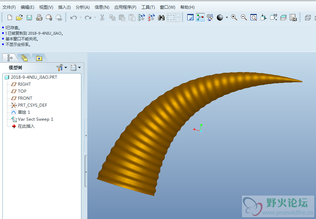Switch to the model tree tab
316x219 pixels.
9,58
